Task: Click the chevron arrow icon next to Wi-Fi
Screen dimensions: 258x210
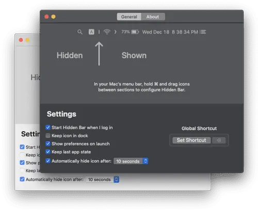Action: [x=116, y=32]
